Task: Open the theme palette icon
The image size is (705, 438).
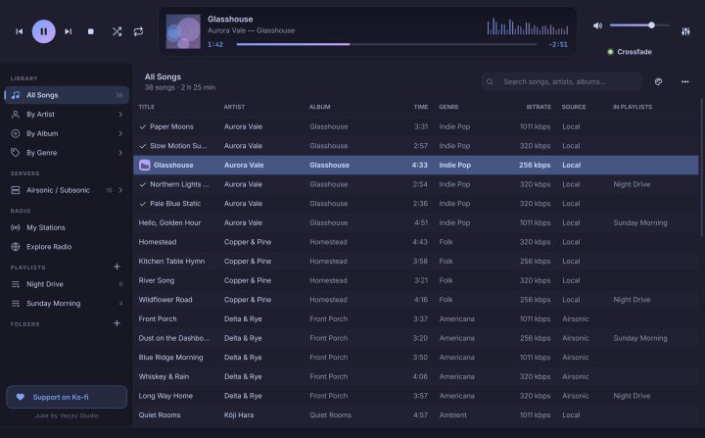Action: 658,82
